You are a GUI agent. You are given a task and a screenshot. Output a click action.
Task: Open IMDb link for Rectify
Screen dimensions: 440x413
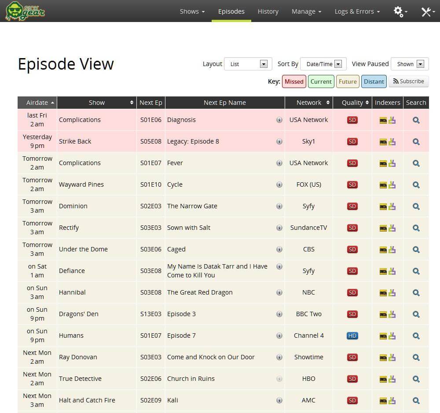pos(383,229)
